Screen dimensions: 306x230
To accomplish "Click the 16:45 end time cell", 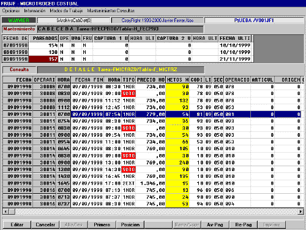I will click(x=113, y=176).
